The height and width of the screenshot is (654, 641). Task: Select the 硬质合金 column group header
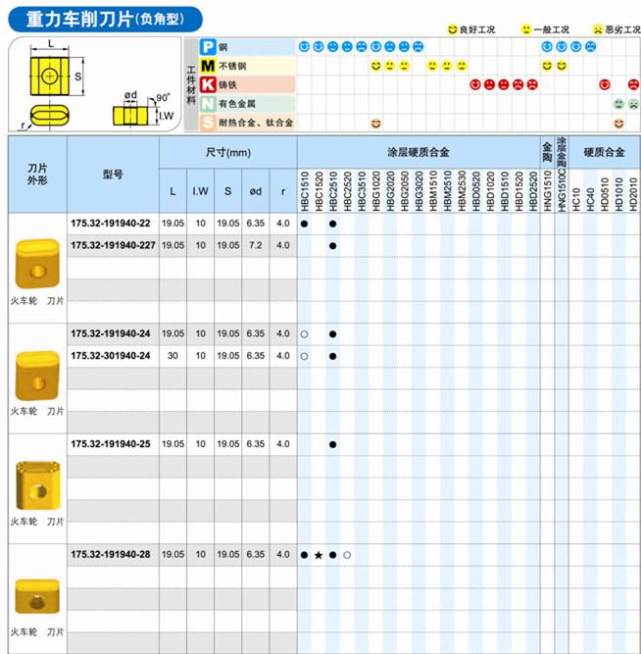pyautogui.click(x=604, y=153)
